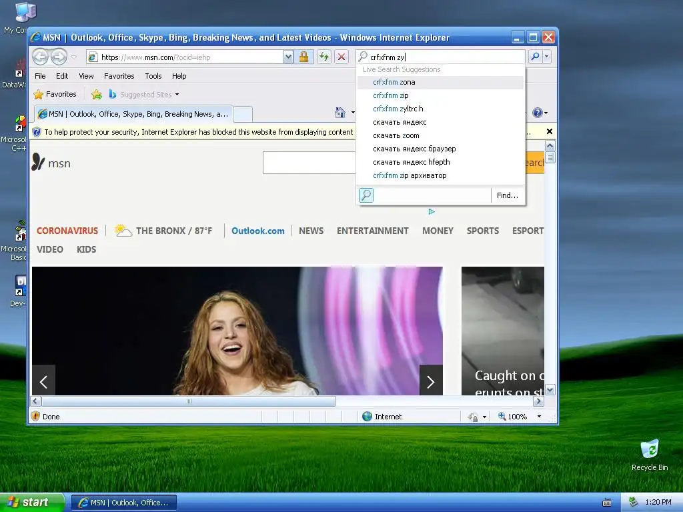Select suggestion 'скачать яндекс'
The image size is (683, 512).
tap(440, 123)
